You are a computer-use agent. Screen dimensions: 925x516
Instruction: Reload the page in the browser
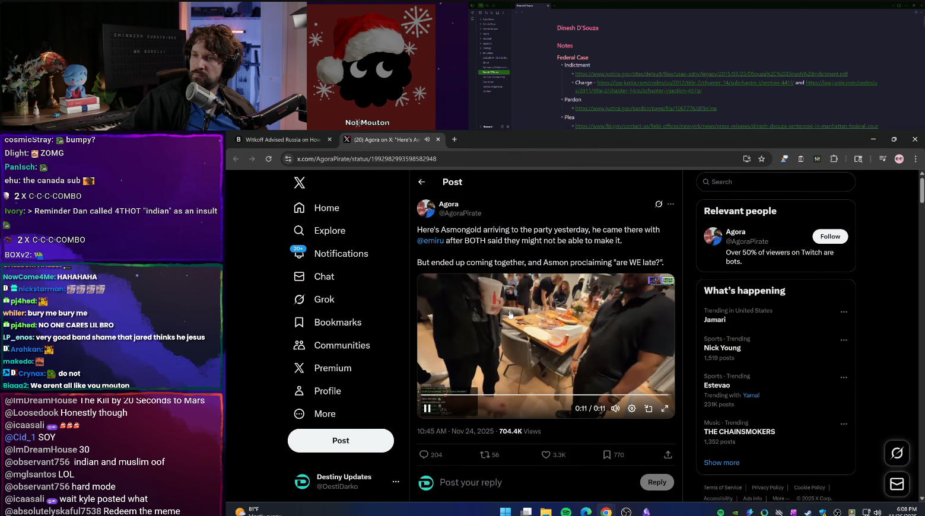(x=269, y=159)
